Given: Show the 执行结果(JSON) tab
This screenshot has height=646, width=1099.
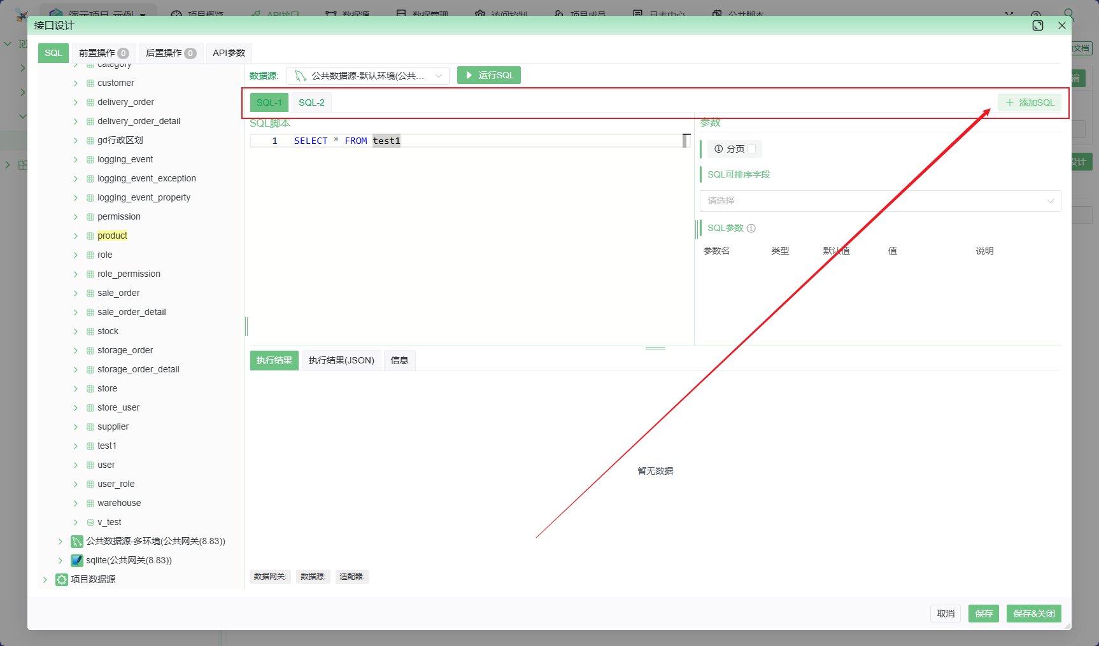Looking at the screenshot, I should click(x=341, y=360).
